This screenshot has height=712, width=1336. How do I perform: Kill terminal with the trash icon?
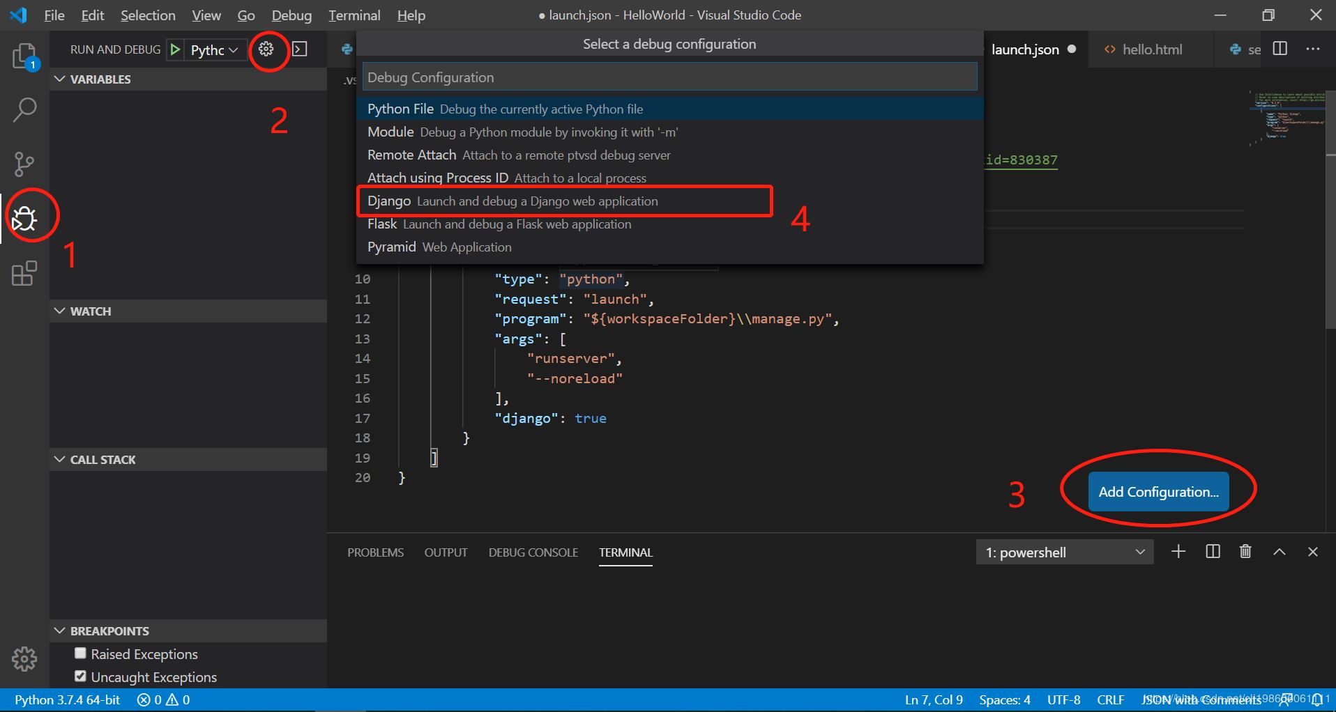[1245, 552]
